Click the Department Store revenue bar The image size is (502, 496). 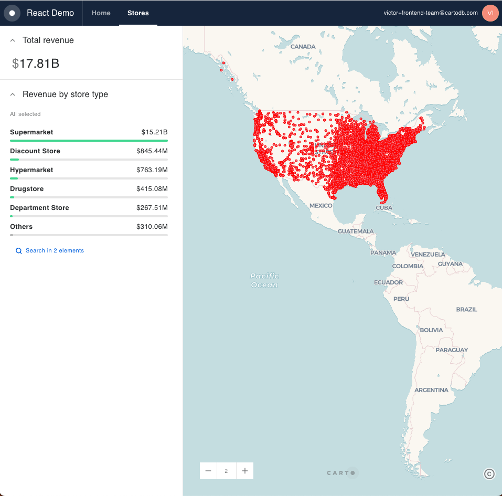pyautogui.click(x=89, y=216)
